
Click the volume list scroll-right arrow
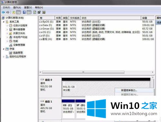click(153, 72)
